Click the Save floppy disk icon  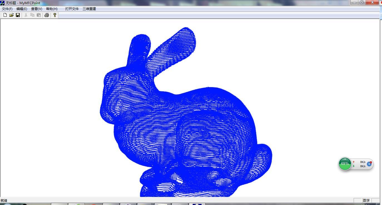click(x=18, y=15)
